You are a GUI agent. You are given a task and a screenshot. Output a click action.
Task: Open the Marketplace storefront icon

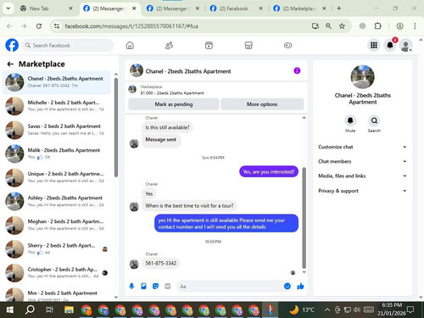point(248,45)
